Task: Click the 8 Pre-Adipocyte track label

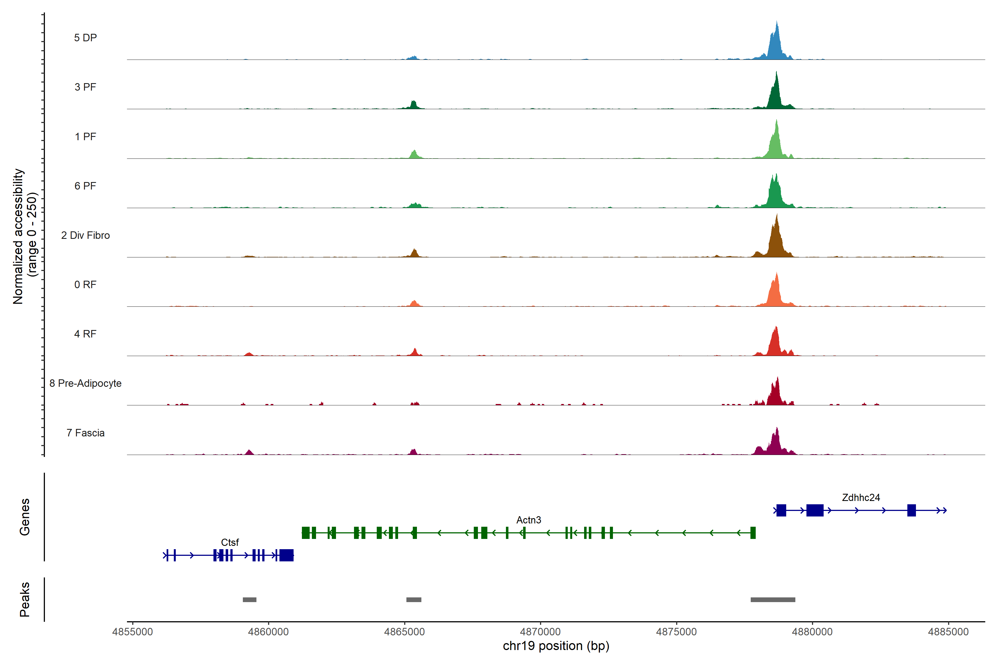Action: coord(85,383)
